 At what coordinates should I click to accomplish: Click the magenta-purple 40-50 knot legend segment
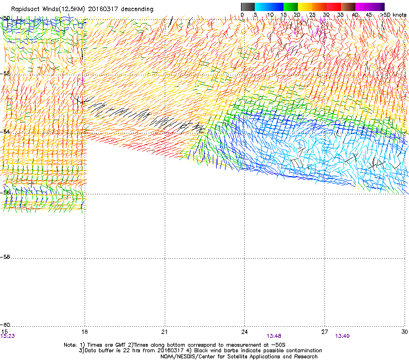370,7
